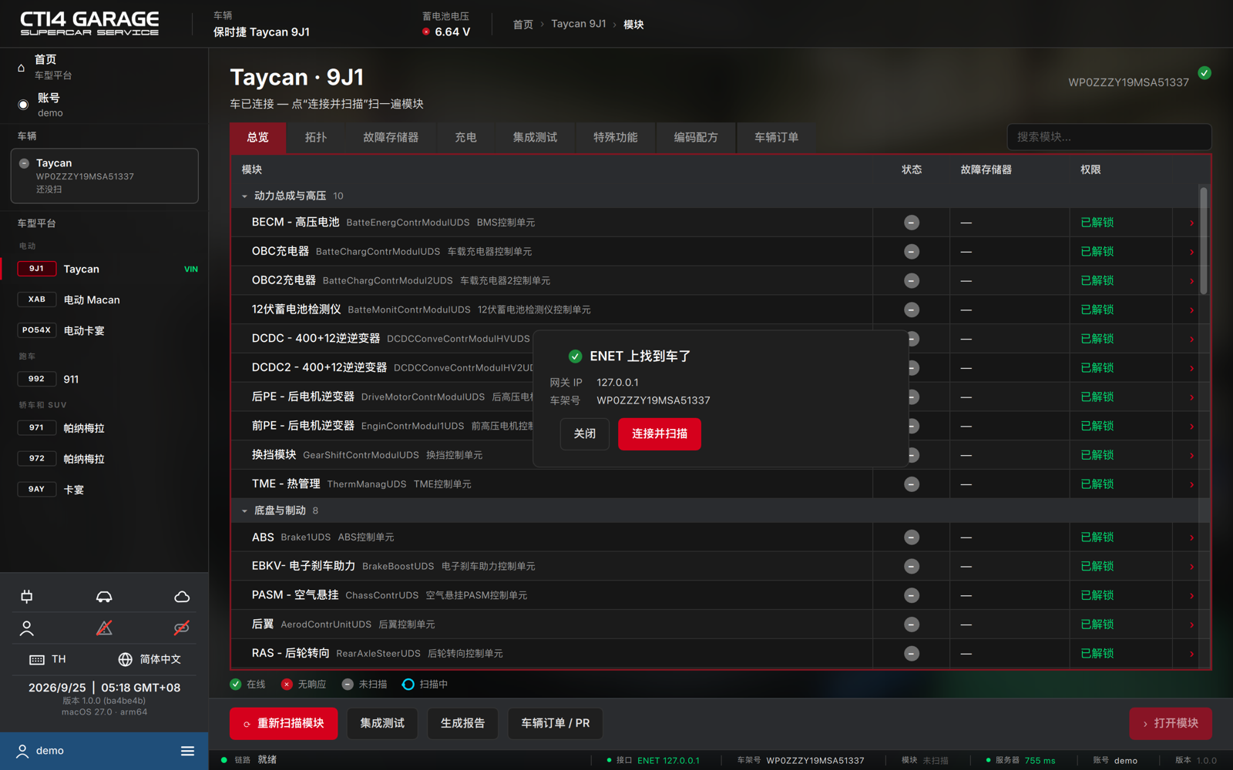Select 971 帕纳梅拉 platform
Screen dimensions: 1233x770
coord(104,428)
